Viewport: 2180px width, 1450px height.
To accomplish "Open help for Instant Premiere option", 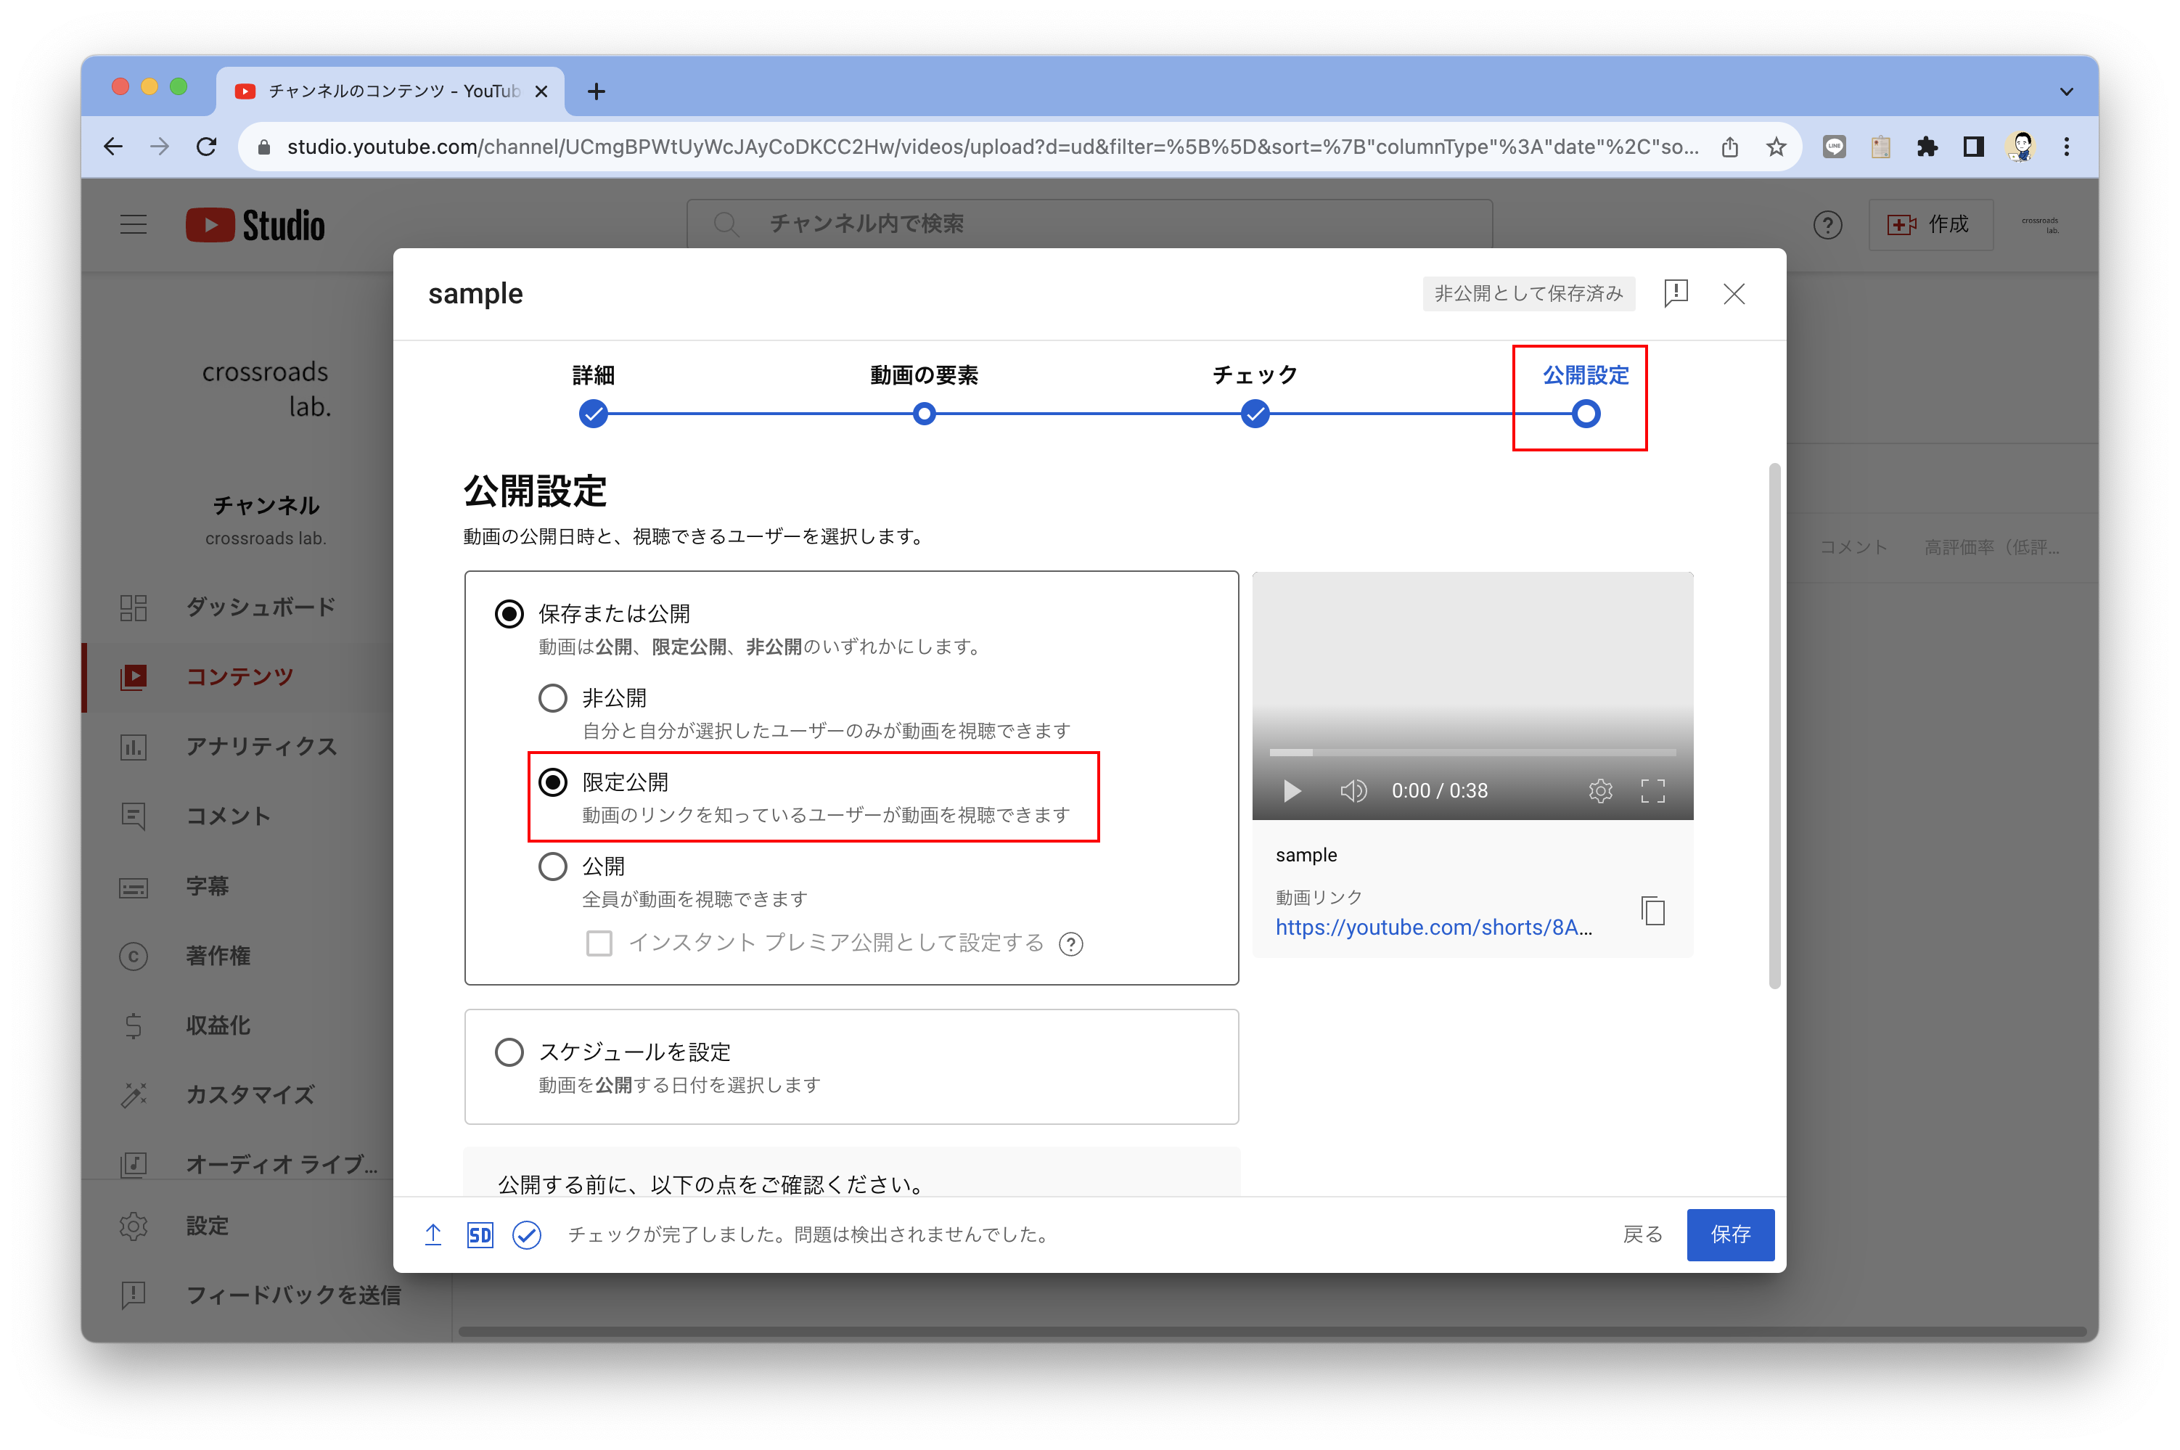I will [1070, 943].
